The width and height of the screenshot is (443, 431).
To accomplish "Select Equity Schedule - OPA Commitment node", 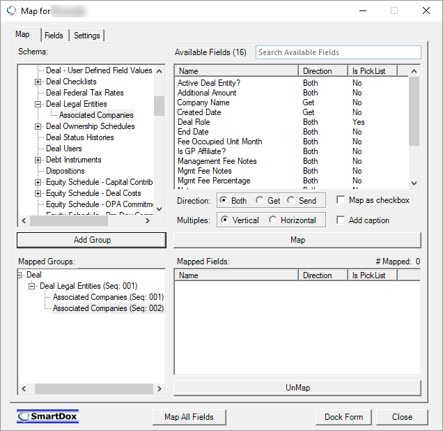I will click(x=100, y=204).
